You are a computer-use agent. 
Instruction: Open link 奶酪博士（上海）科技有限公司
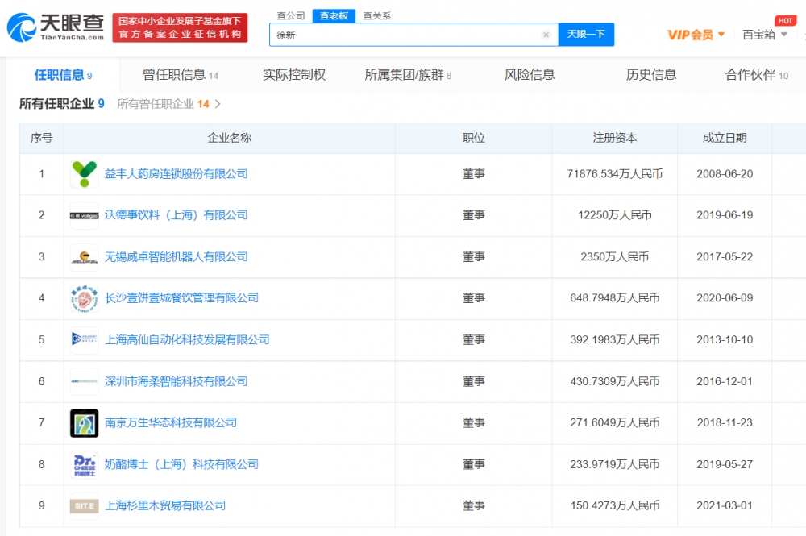pos(182,464)
